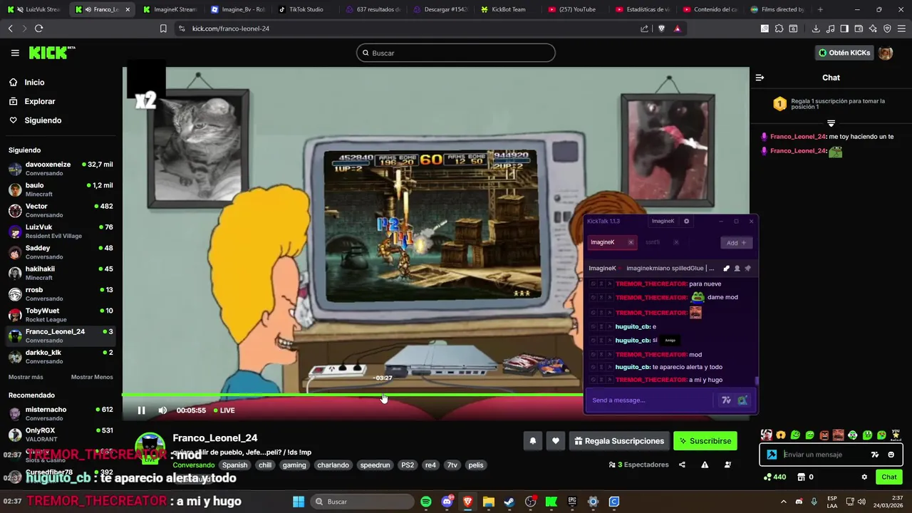Image resolution: width=912 pixels, height=513 pixels.
Task: Open profile avatar menu at top right
Action: tap(886, 53)
